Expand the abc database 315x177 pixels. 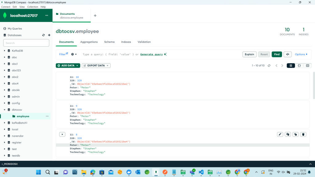tap(4, 57)
